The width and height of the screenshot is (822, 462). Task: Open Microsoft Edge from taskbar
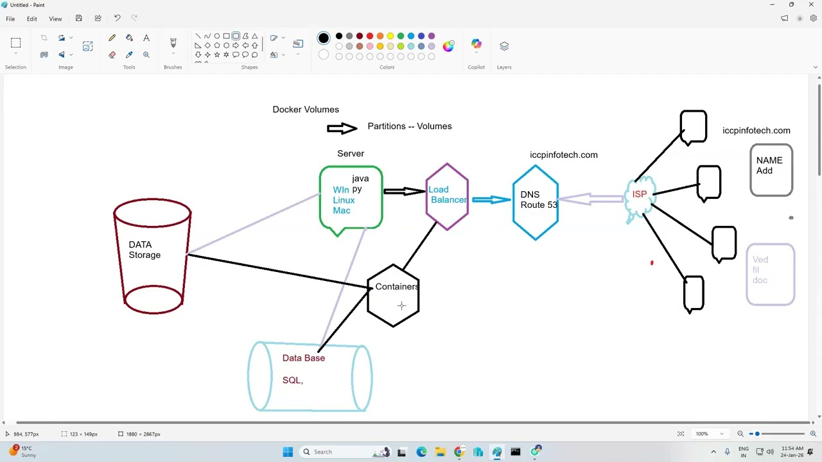coord(421,452)
